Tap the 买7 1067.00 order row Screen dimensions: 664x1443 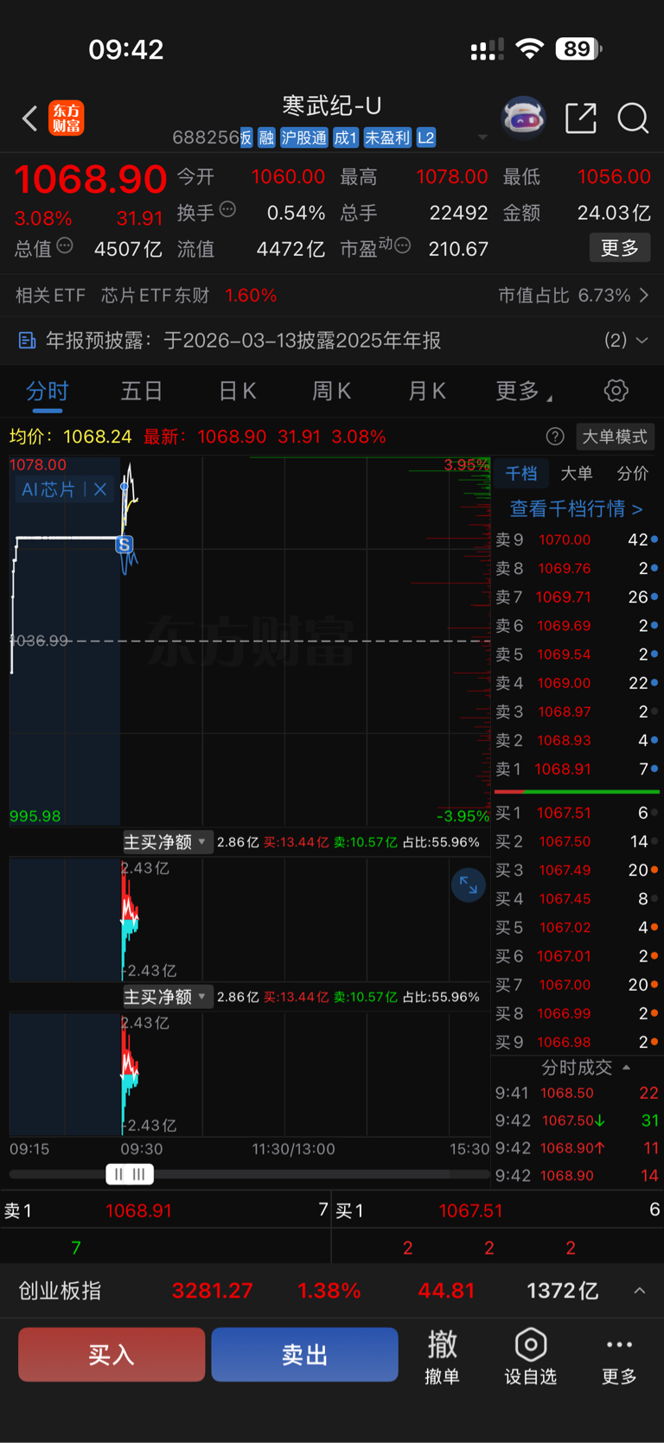point(577,985)
